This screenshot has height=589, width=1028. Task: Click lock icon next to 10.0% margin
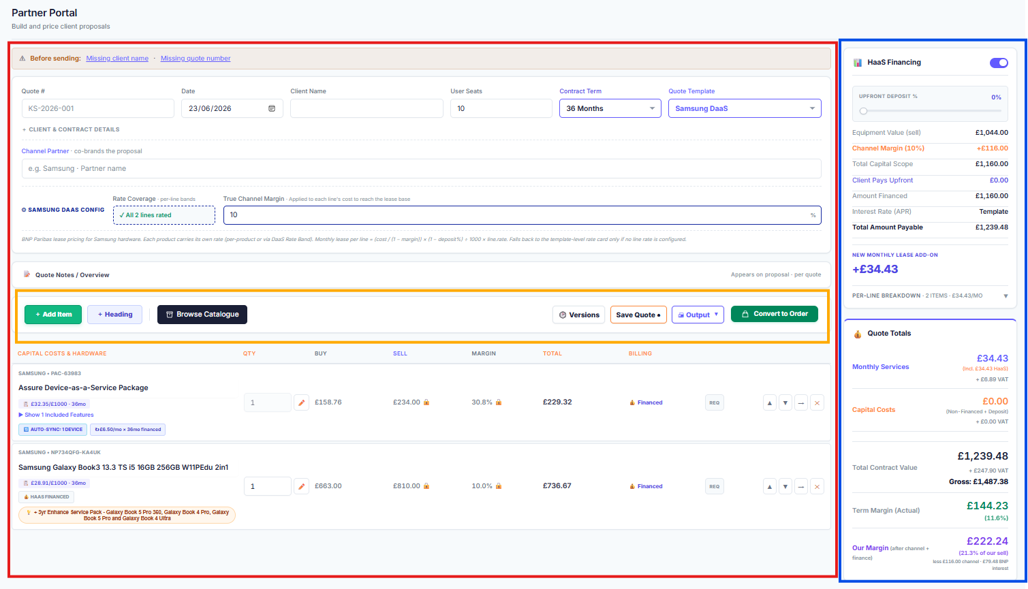click(499, 486)
